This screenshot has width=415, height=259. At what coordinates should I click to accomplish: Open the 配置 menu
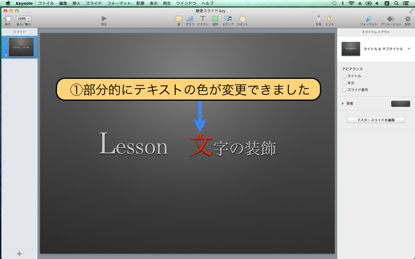(x=140, y=3)
